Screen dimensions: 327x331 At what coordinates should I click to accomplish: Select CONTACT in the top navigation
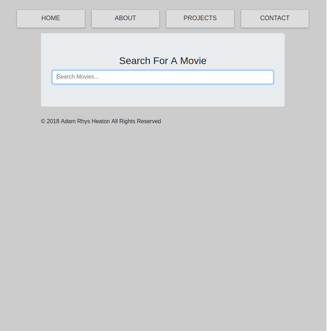coord(275,18)
